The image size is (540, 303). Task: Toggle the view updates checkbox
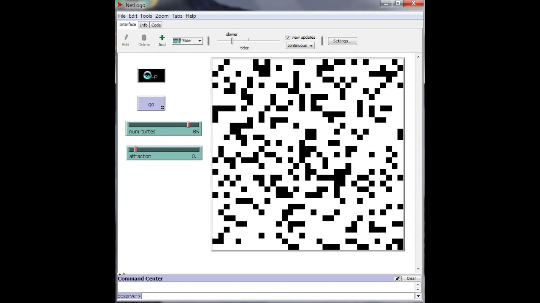(x=288, y=37)
